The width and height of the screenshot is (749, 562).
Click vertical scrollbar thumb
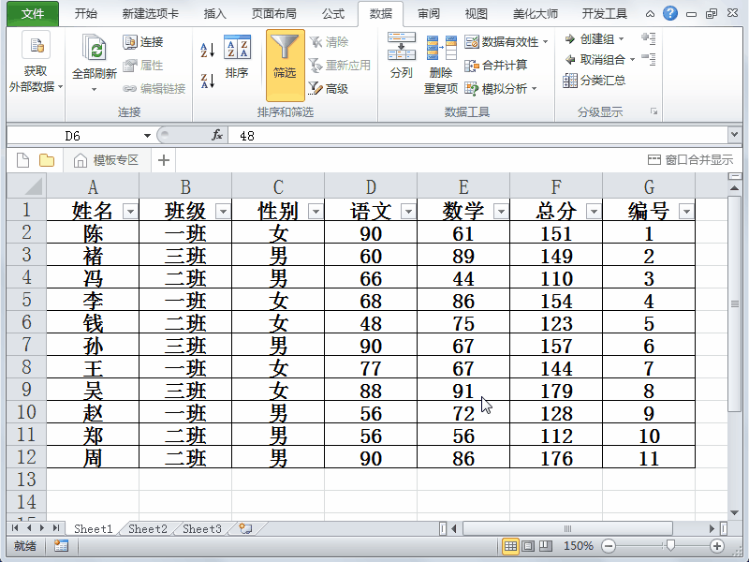735,303
